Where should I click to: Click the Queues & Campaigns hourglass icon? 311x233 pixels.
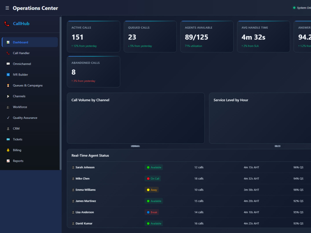(x=8, y=85)
